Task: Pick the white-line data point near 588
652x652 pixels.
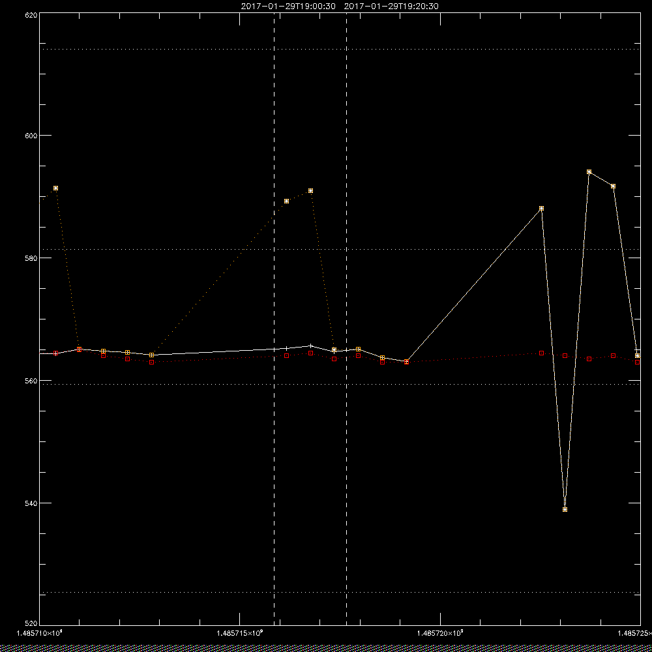Action: [541, 209]
